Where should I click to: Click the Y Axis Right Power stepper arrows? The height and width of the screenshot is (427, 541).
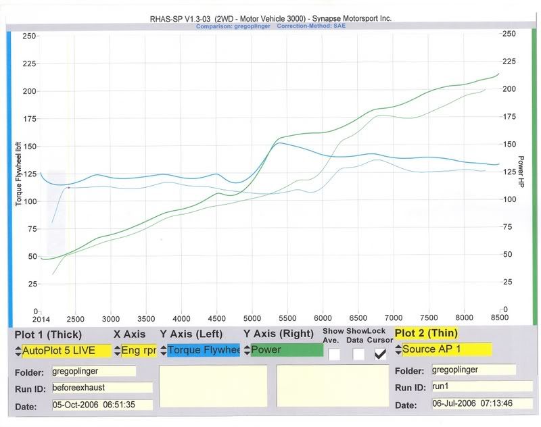pos(246,350)
